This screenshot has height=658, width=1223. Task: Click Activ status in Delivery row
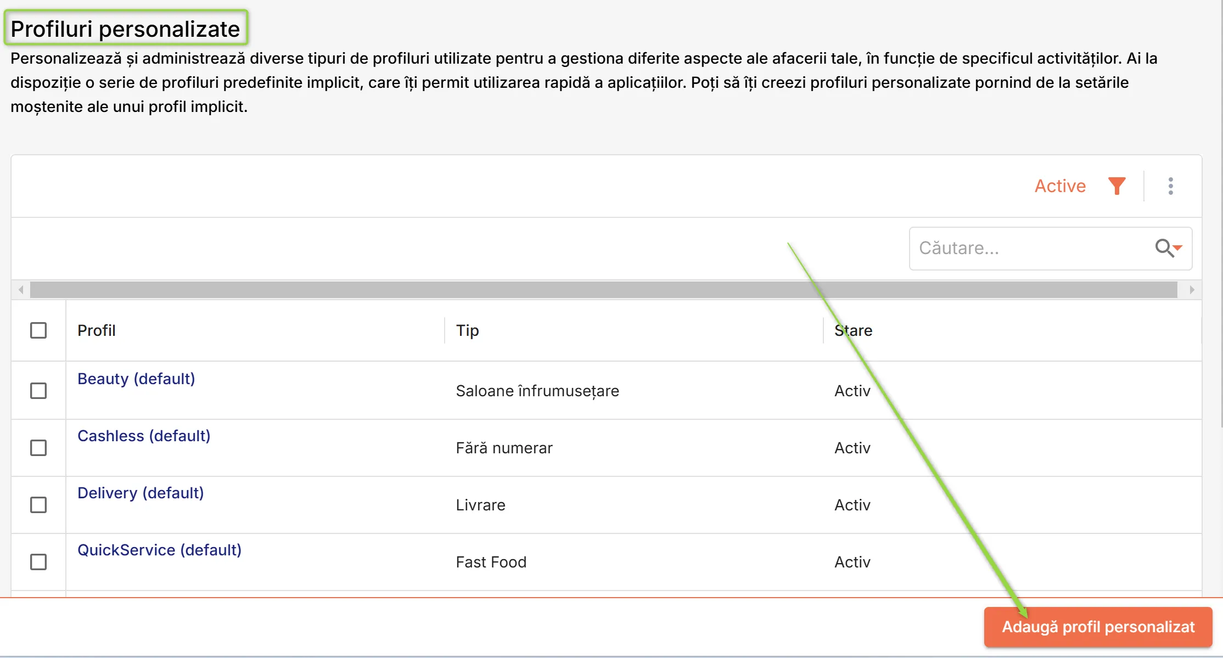(x=852, y=505)
